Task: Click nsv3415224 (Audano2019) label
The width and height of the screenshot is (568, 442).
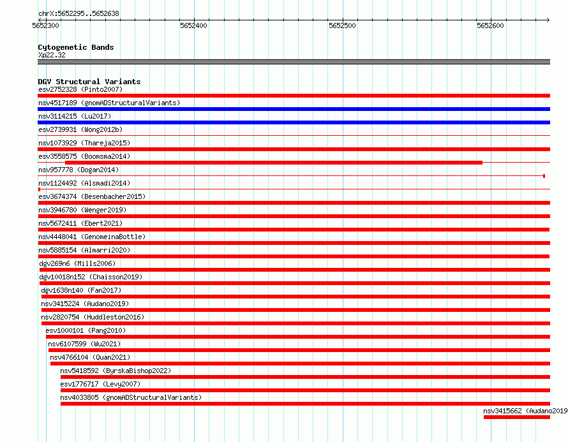Action: (x=85, y=304)
